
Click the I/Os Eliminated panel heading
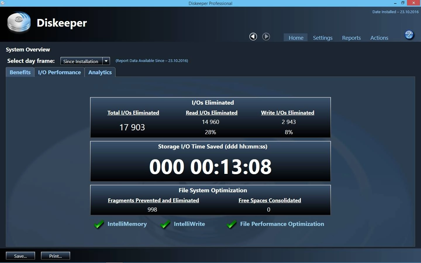tap(213, 103)
